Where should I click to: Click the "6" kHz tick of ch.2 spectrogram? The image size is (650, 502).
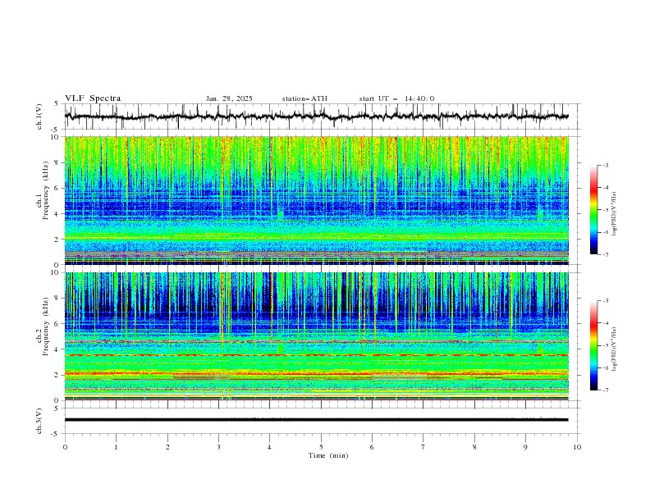point(57,323)
